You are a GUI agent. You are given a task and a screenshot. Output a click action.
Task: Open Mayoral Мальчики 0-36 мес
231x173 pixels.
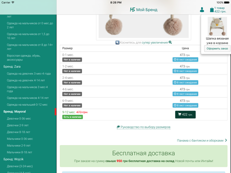click(20, 139)
